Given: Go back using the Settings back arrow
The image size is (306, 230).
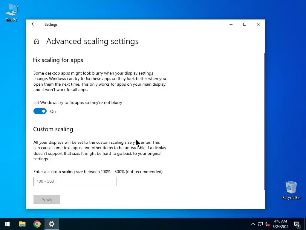Looking at the screenshot, I should [33, 24].
